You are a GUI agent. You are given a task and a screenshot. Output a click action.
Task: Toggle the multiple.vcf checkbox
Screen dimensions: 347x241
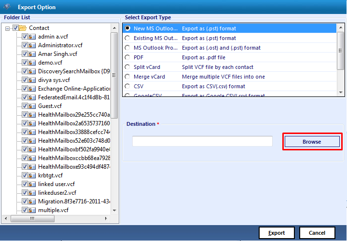pyautogui.click(x=25, y=210)
